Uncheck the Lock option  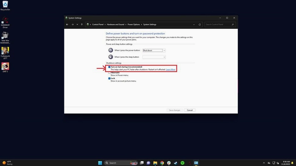click(109, 78)
